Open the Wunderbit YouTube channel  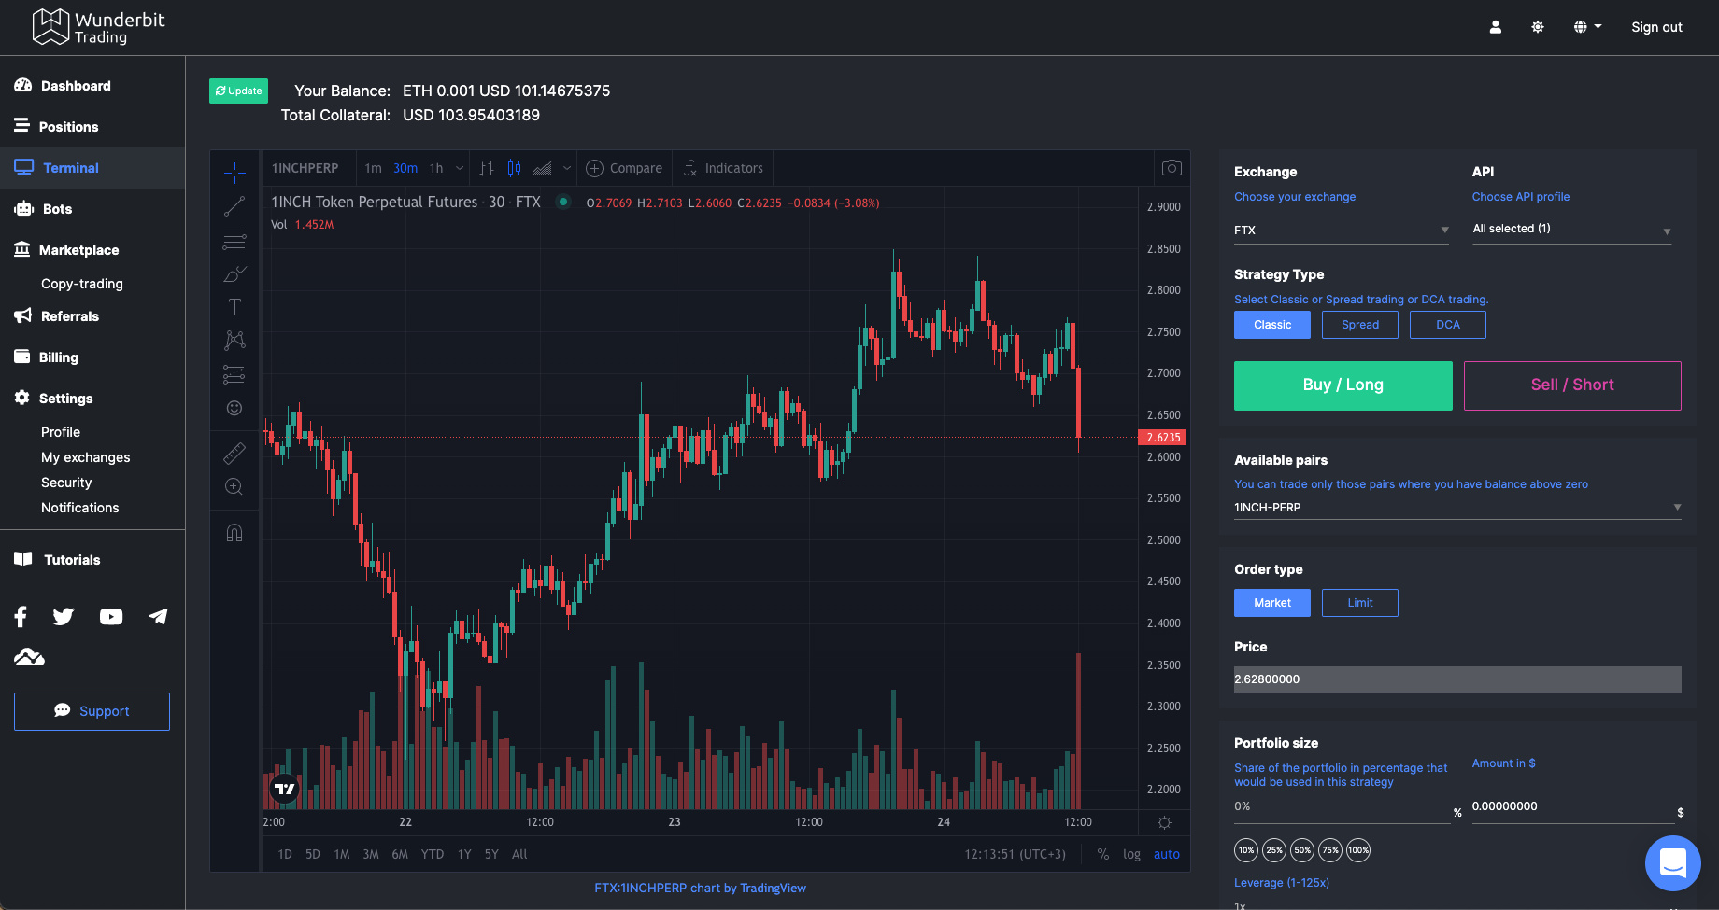[x=111, y=616]
